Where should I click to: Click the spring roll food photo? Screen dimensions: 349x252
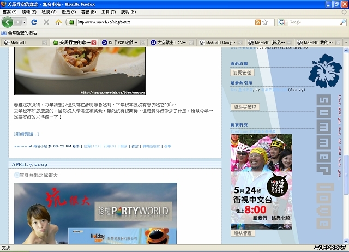80,71
